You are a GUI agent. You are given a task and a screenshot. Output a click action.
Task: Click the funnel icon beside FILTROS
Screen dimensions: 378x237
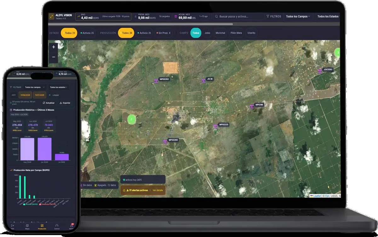coord(268,16)
